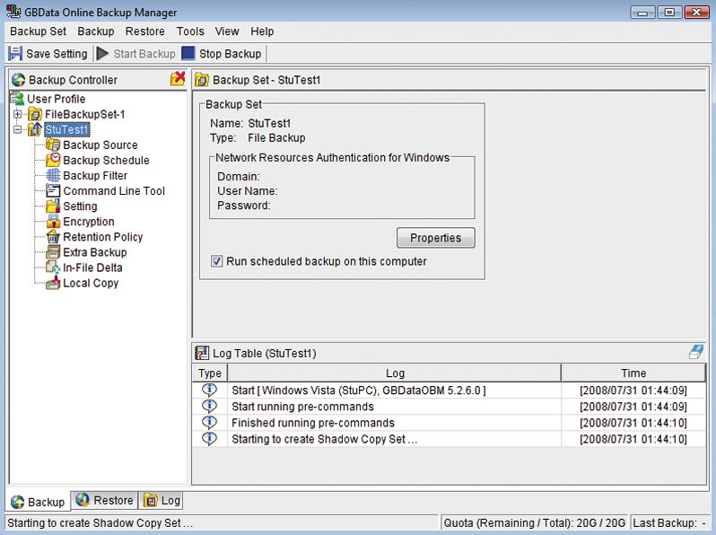This screenshot has height=535, width=716.
Task: Open the Backup Set menu
Action: (38, 31)
